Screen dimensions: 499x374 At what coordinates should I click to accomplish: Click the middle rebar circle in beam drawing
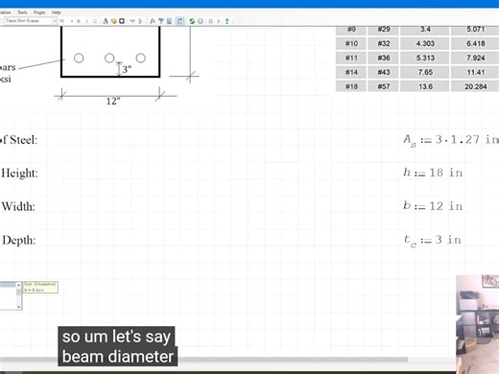[109, 58]
